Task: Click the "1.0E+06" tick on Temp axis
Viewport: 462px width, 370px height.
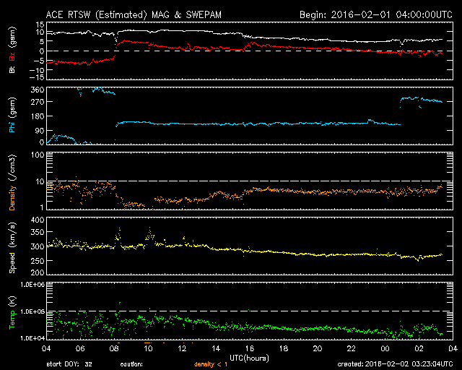Action: 32,285
